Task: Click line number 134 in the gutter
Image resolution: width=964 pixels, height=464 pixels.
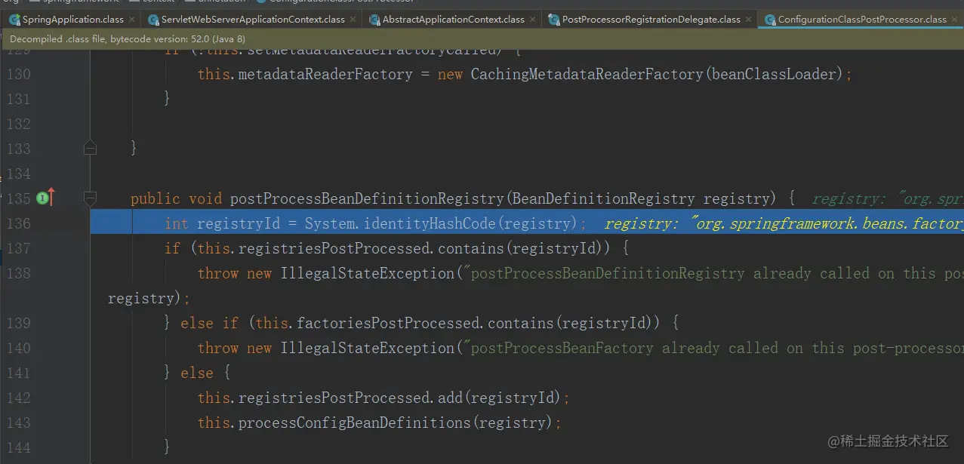Action: point(19,174)
